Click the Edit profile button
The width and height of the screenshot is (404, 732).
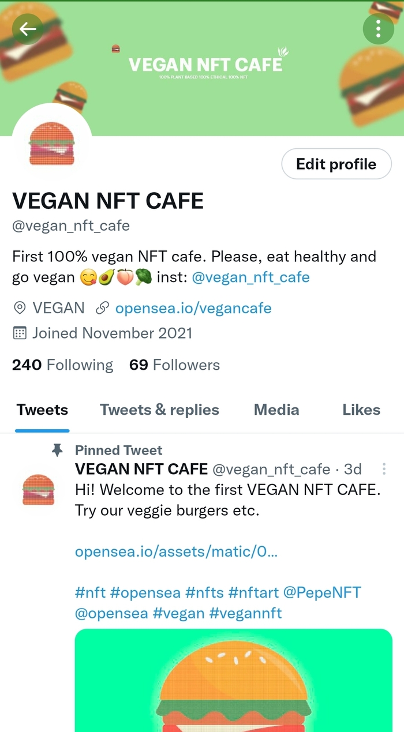tap(337, 164)
